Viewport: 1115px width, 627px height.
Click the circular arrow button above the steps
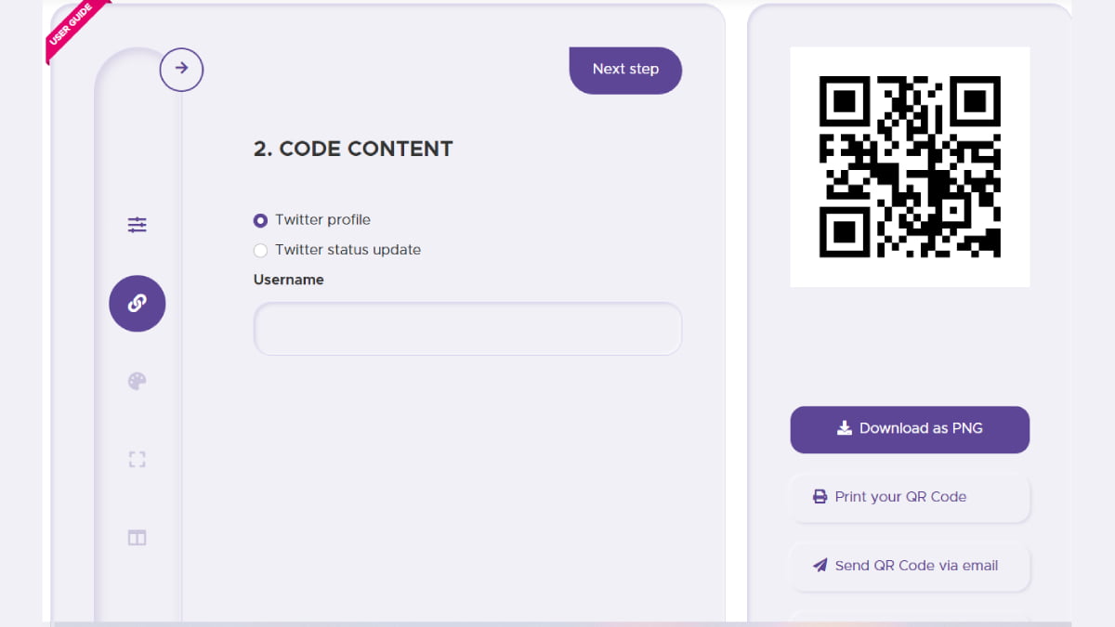tap(181, 70)
